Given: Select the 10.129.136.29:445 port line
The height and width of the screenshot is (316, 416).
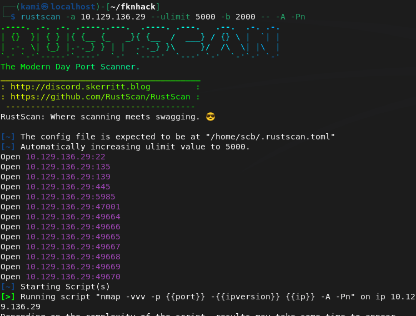Looking at the screenshot, I should (x=68, y=187).
